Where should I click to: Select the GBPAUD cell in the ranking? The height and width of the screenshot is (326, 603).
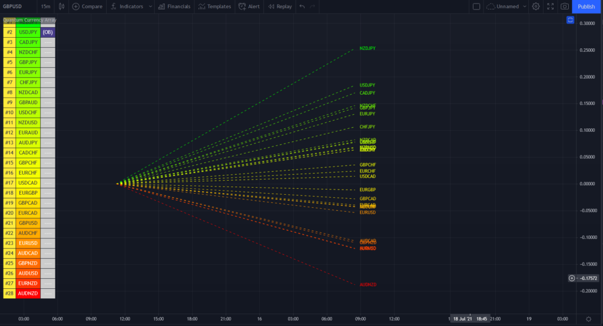[x=28, y=102]
